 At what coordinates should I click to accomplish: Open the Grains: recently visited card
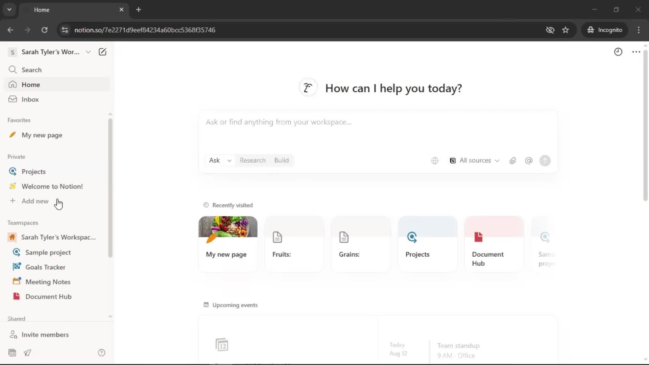(361, 244)
